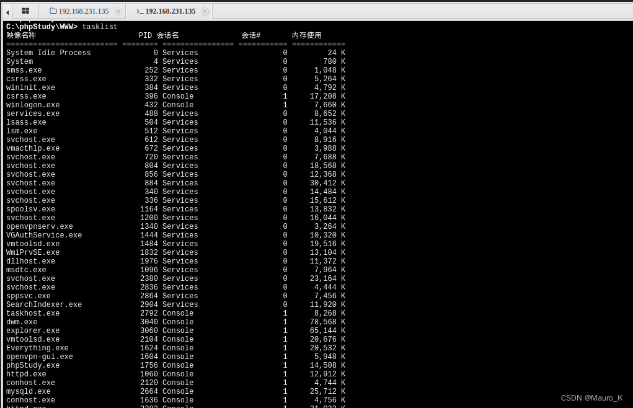The height and width of the screenshot is (408, 633).
Task: Click memory value 25,712 K
Action: coord(327,391)
